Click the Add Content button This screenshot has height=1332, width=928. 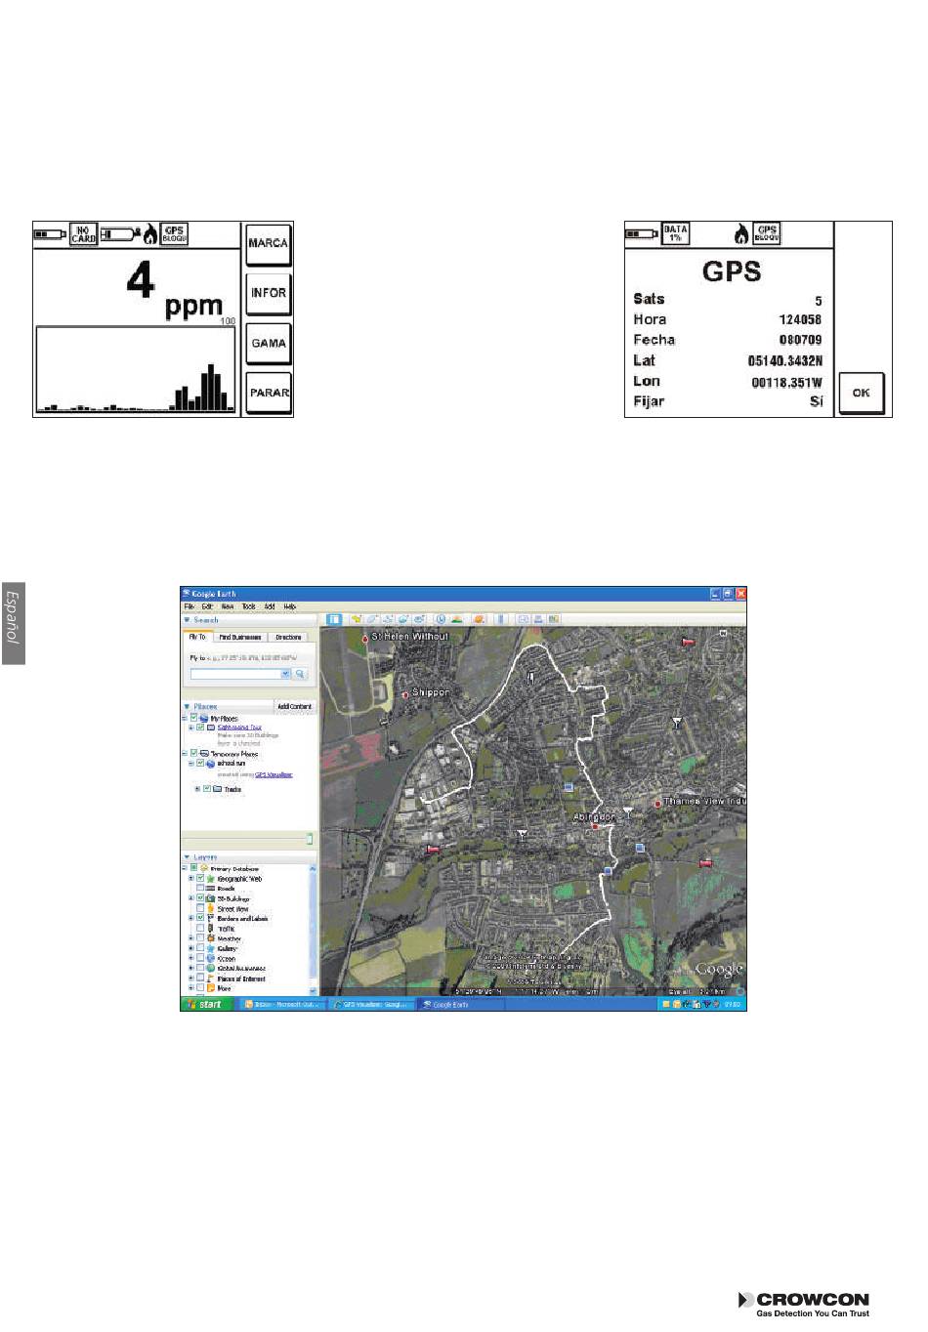pos(294,706)
